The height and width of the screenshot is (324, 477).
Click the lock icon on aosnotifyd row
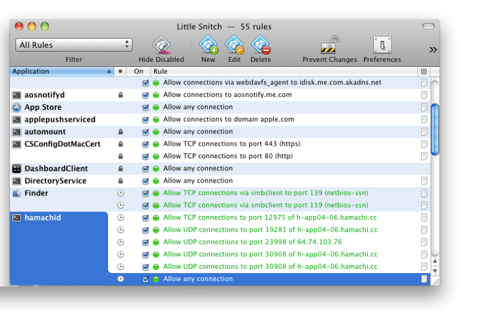pos(120,95)
